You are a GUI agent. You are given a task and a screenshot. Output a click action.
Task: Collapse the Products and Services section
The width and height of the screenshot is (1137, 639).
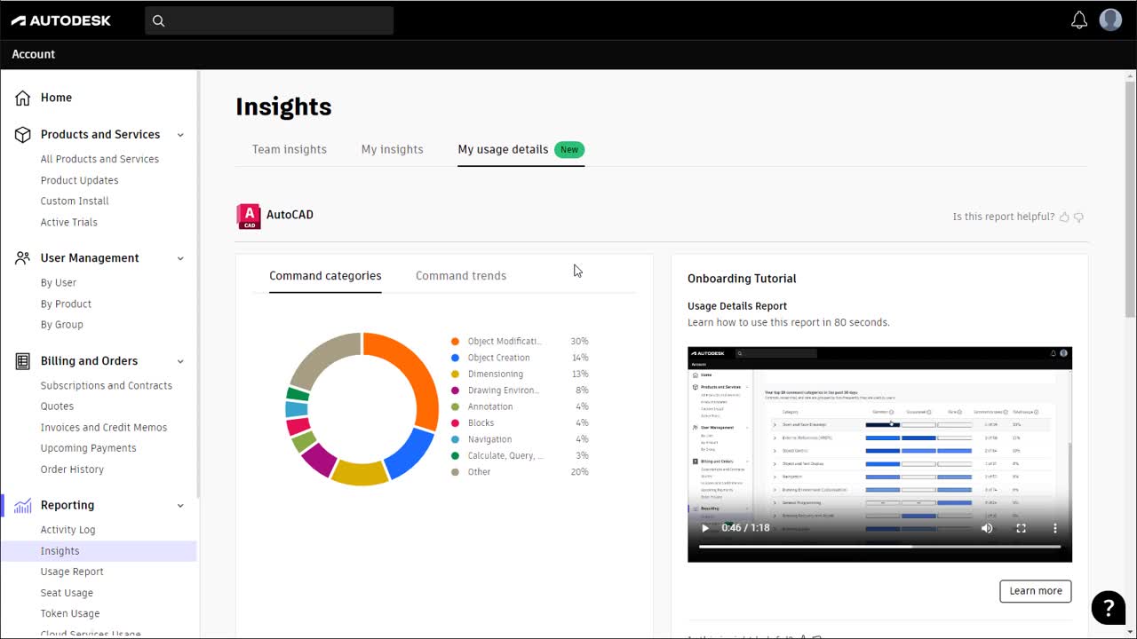[x=180, y=135]
